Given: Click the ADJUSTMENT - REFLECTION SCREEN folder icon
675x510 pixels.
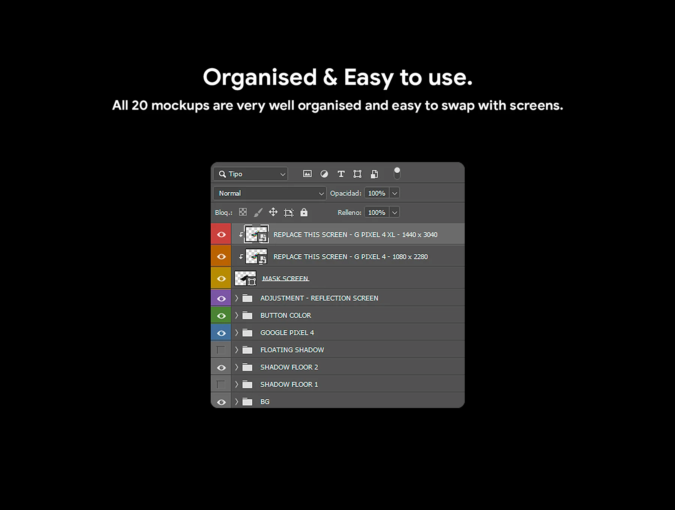Looking at the screenshot, I should point(247,298).
